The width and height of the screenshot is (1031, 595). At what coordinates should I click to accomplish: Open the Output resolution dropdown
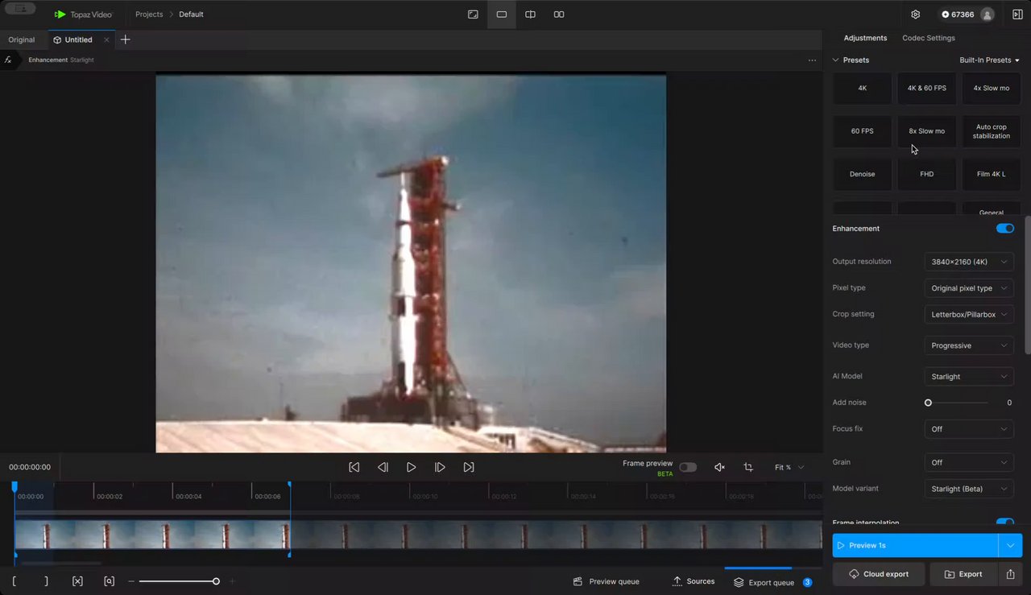pos(969,262)
